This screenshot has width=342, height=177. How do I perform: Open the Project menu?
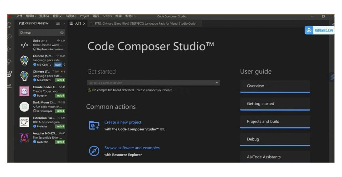coord(84,16)
